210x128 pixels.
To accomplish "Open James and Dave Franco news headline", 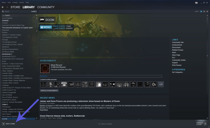I will pos(80,101).
